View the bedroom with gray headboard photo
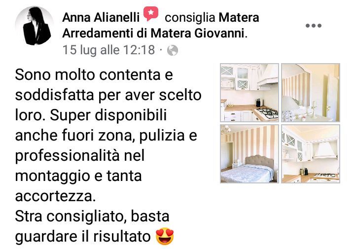355x249 pixels. click(x=249, y=154)
